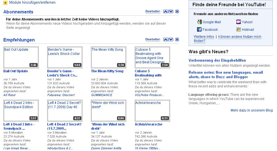Click the ActiviaVerarsche title link
Screen dimensions: 277x151
pos(148,124)
